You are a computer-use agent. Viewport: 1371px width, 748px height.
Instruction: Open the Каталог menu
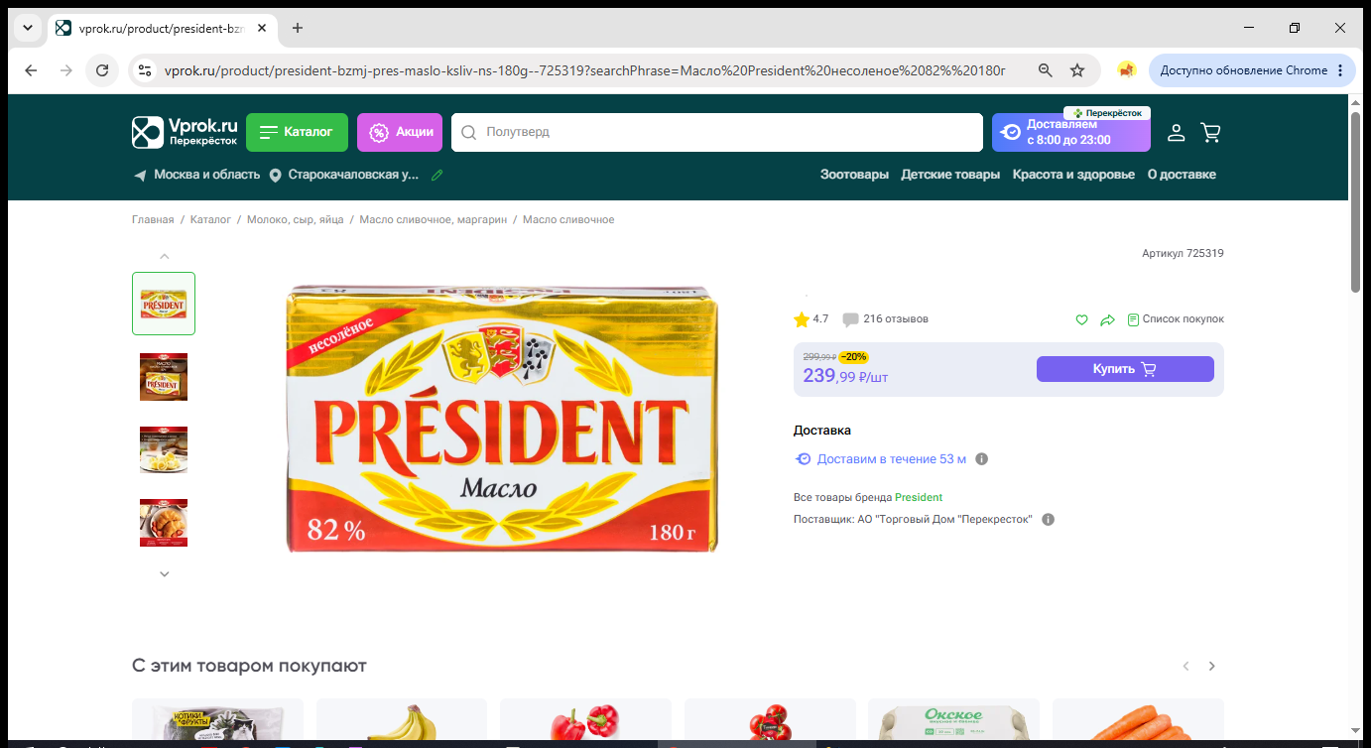(x=297, y=132)
